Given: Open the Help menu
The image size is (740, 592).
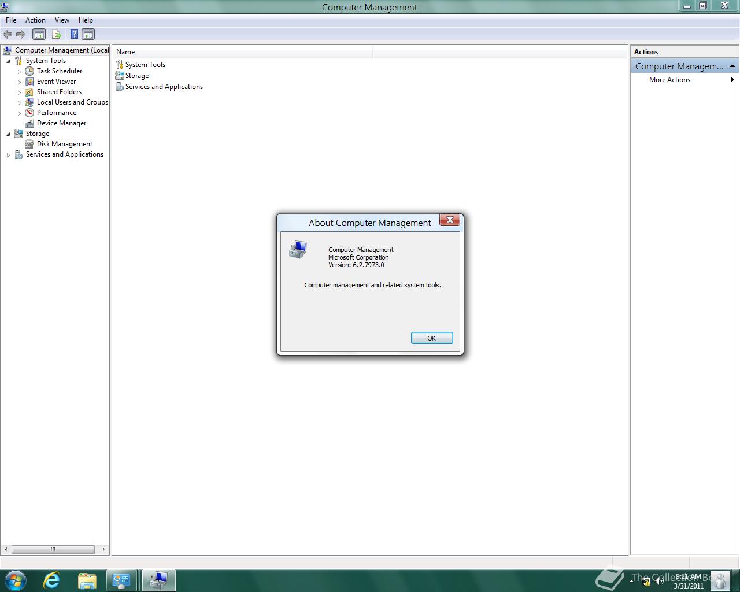Looking at the screenshot, I should pos(86,20).
